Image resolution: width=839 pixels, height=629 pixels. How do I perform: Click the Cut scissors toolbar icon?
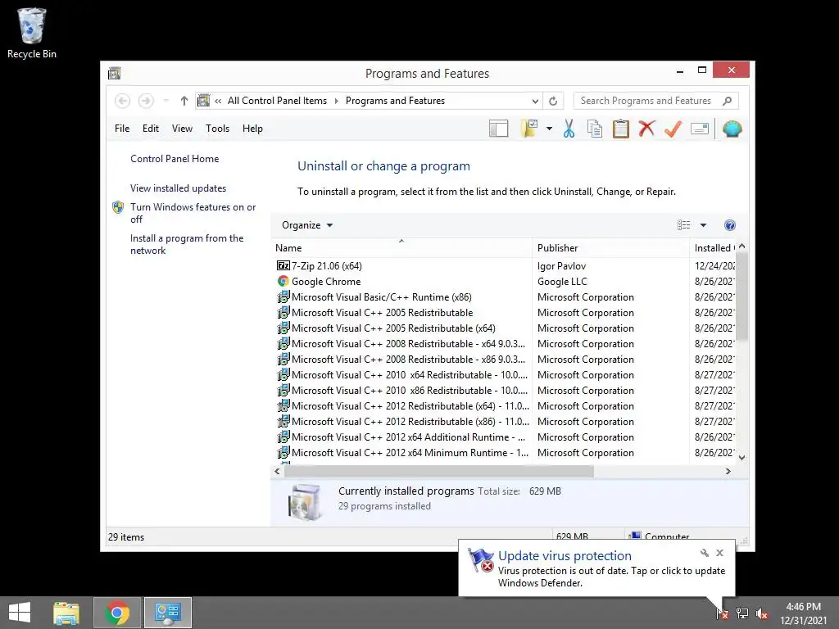(x=569, y=129)
